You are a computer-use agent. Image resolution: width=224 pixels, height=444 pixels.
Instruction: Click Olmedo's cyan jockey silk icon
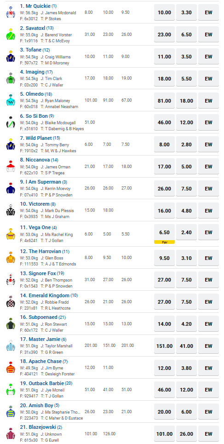pyautogui.click(x=11, y=100)
